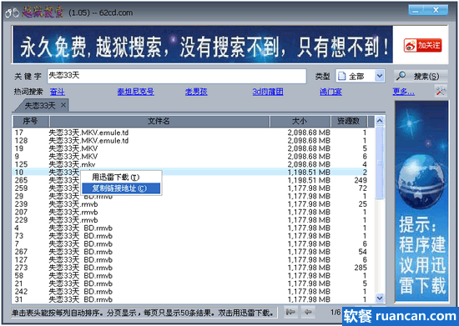
Task: Select row 73 失恋33天 BD.rmvb
Action: coord(194,236)
